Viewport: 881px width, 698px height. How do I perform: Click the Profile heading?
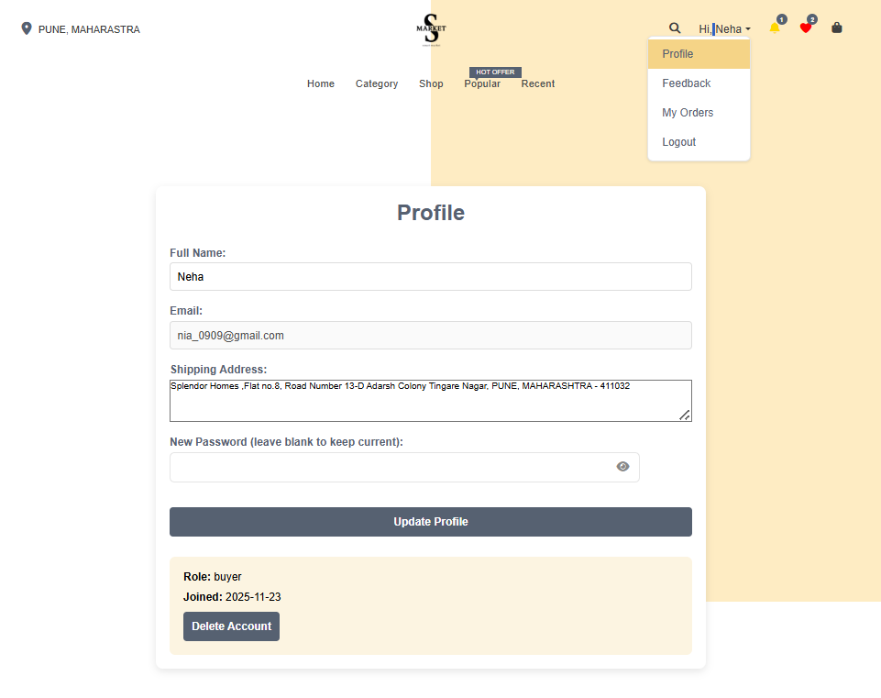(430, 213)
